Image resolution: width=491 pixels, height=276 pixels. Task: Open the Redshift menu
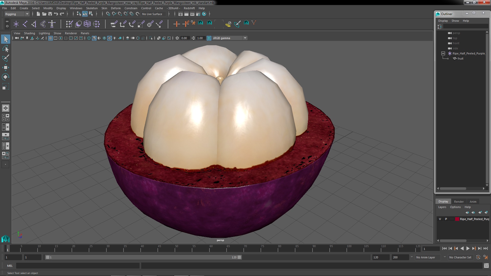189,8
